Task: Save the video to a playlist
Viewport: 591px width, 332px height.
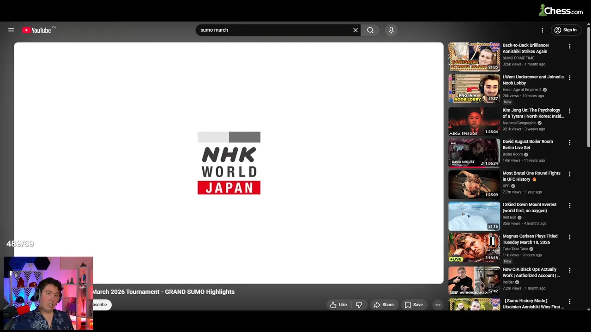Action: [x=414, y=305]
